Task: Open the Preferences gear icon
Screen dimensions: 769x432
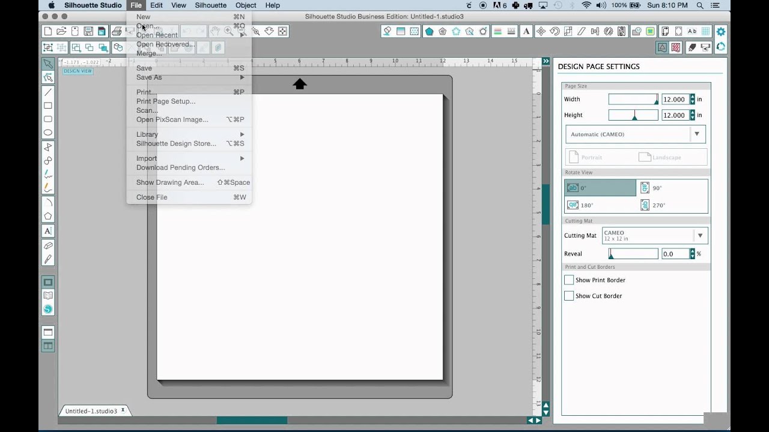Action: point(720,31)
